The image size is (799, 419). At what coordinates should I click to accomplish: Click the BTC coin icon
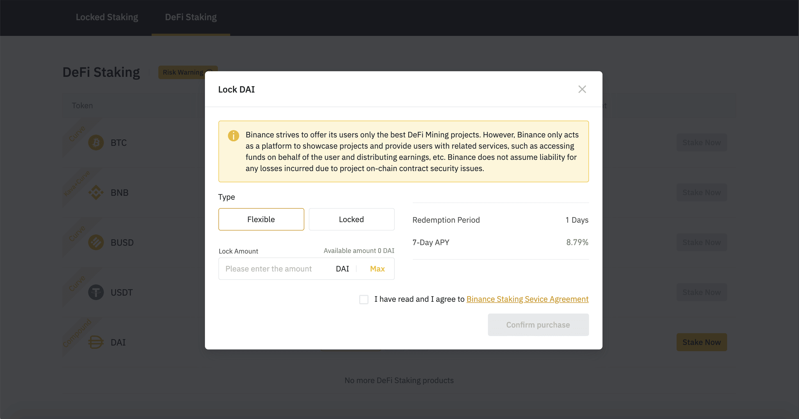tap(96, 142)
